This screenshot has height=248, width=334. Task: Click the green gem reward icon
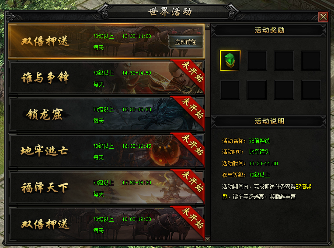(230, 61)
